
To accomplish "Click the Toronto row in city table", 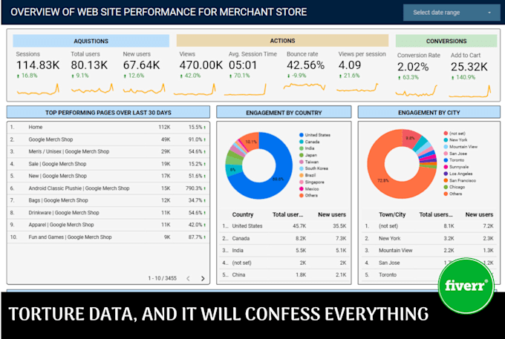I will [x=429, y=275].
